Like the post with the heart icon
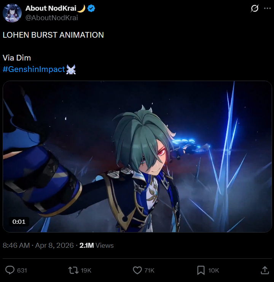This screenshot has height=282, width=274. pyautogui.click(x=137, y=270)
